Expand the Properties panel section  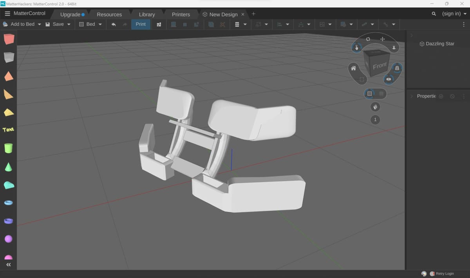coord(412,96)
